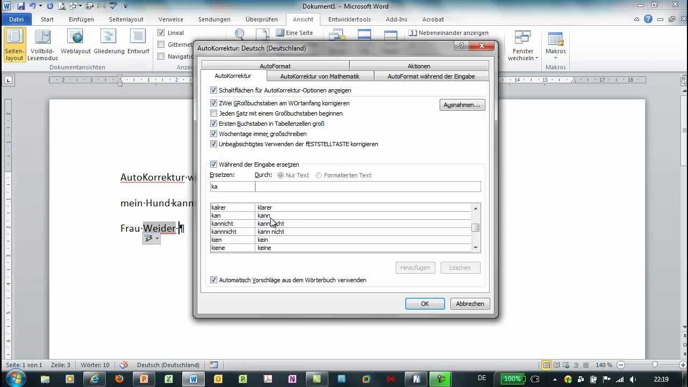Image resolution: width=688 pixels, height=387 pixels.
Task: Toggle Automatisch Vorschläge aus dem Wörterbuch verwenden
Action: click(x=214, y=280)
